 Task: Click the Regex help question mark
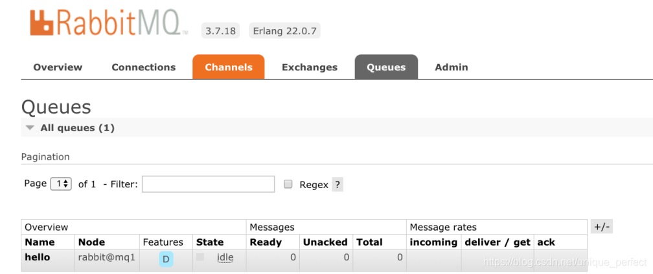338,184
